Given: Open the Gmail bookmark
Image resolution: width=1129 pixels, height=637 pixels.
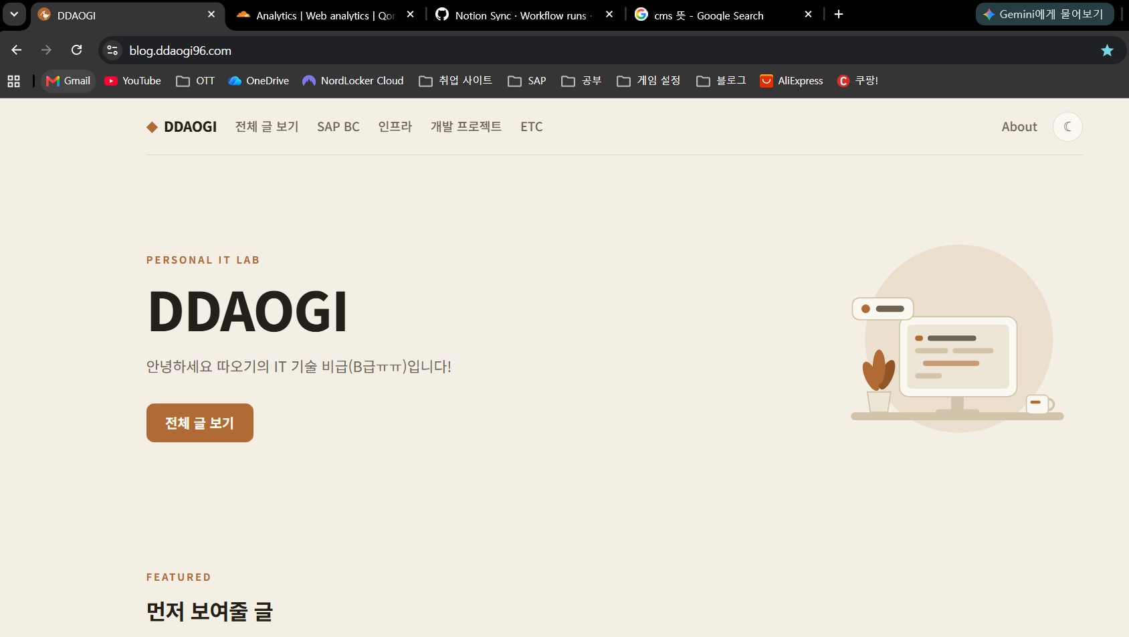Looking at the screenshot, I should point(68,81).
